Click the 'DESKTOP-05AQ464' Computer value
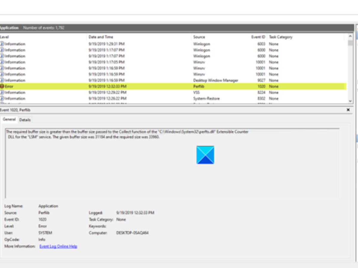Viewport: 358px width, 268px height. click(132, 233)
